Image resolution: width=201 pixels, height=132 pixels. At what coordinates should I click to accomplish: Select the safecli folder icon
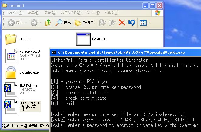pos(11,39)
